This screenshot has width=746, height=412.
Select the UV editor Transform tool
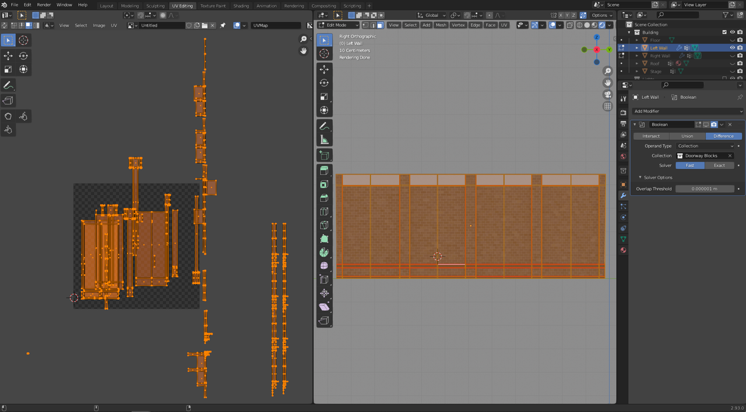23,69
